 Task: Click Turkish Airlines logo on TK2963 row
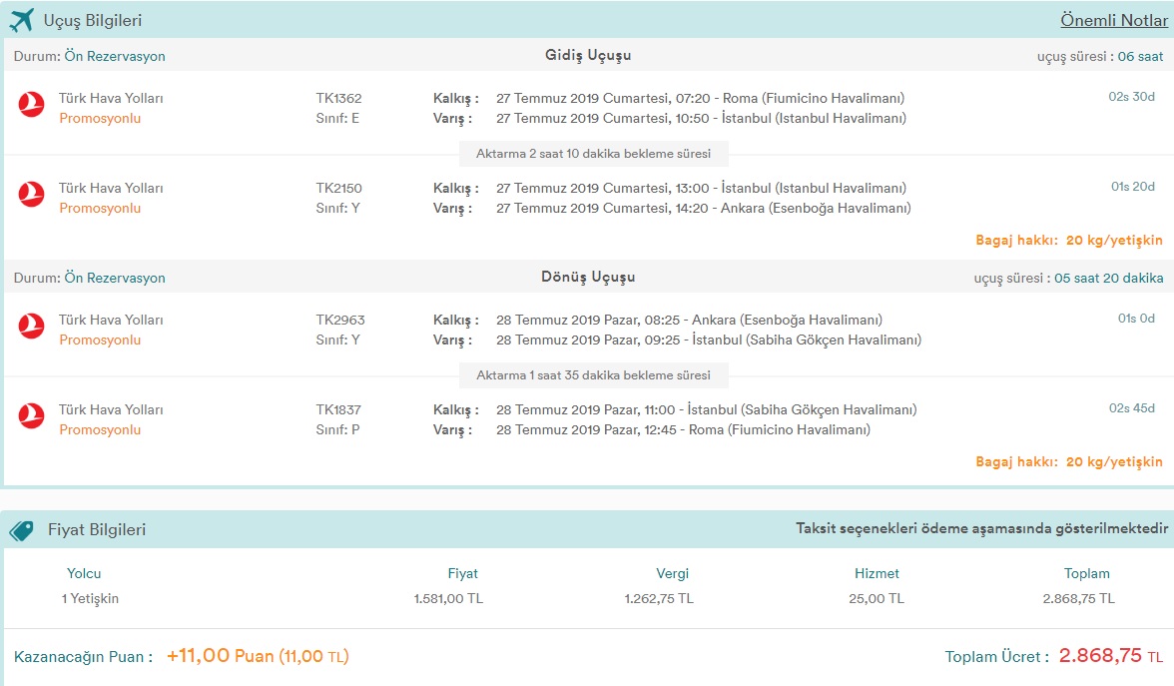[32, 326]
